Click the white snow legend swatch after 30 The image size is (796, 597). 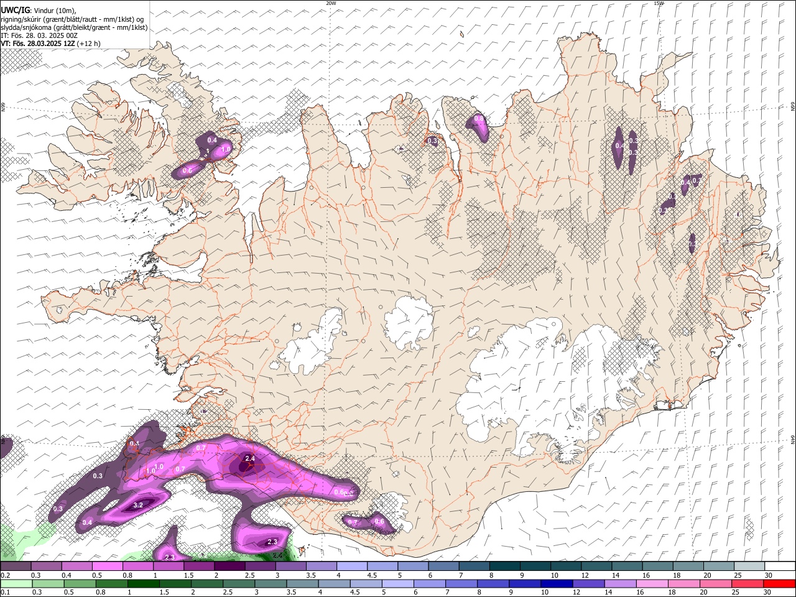pyautogui.click(x=780, y=566)
